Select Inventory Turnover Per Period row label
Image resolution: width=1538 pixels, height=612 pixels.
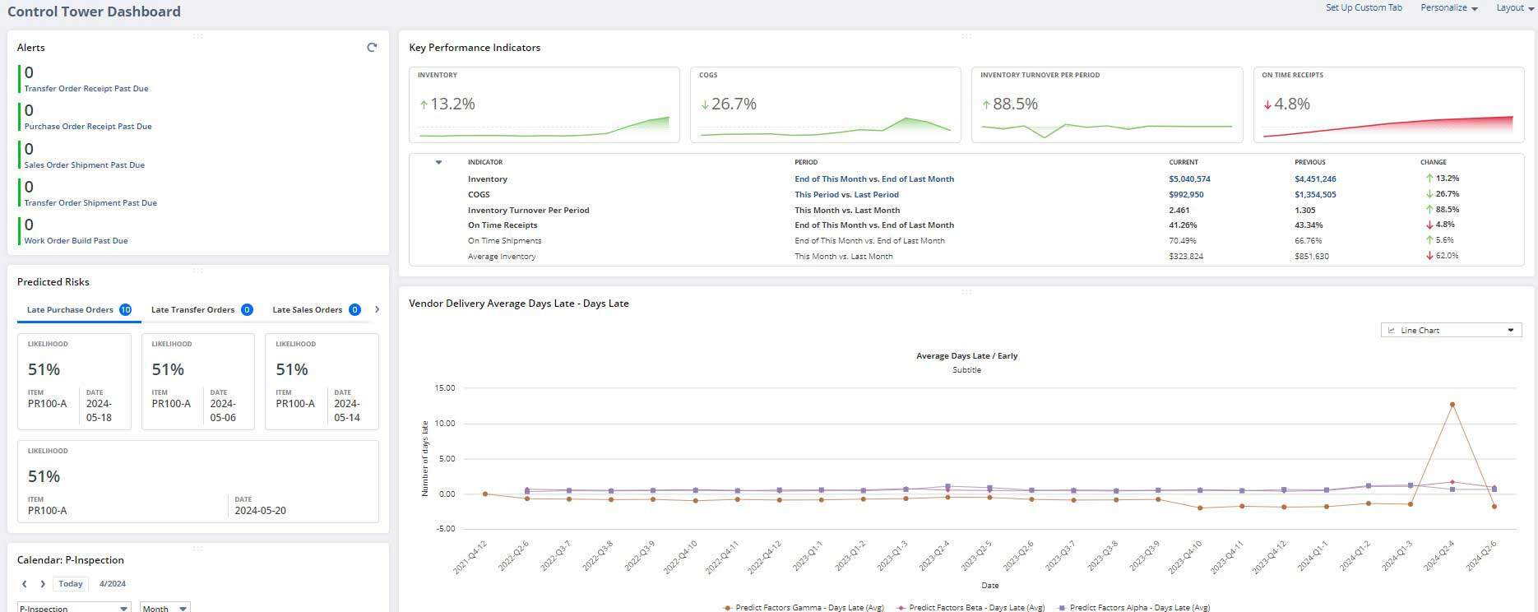528,210
